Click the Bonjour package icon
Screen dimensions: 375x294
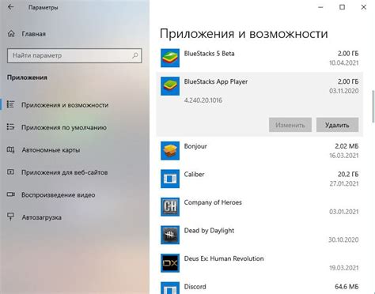(x=170, y=151)
